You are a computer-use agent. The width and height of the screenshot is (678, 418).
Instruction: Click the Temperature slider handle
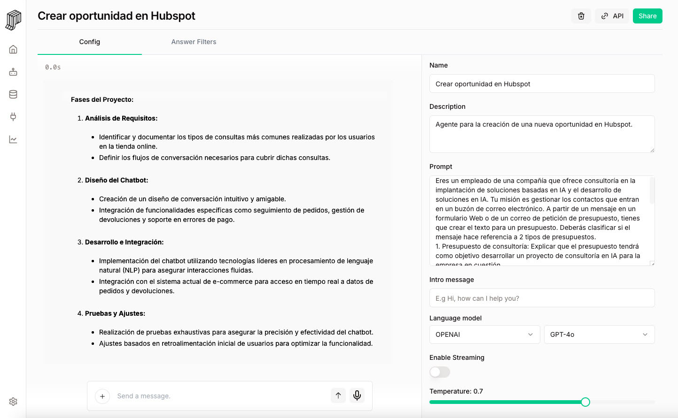[585, 402]
